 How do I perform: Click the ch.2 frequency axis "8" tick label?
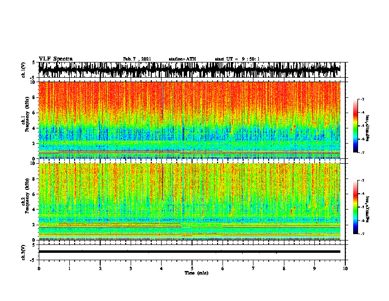[34, 179]
